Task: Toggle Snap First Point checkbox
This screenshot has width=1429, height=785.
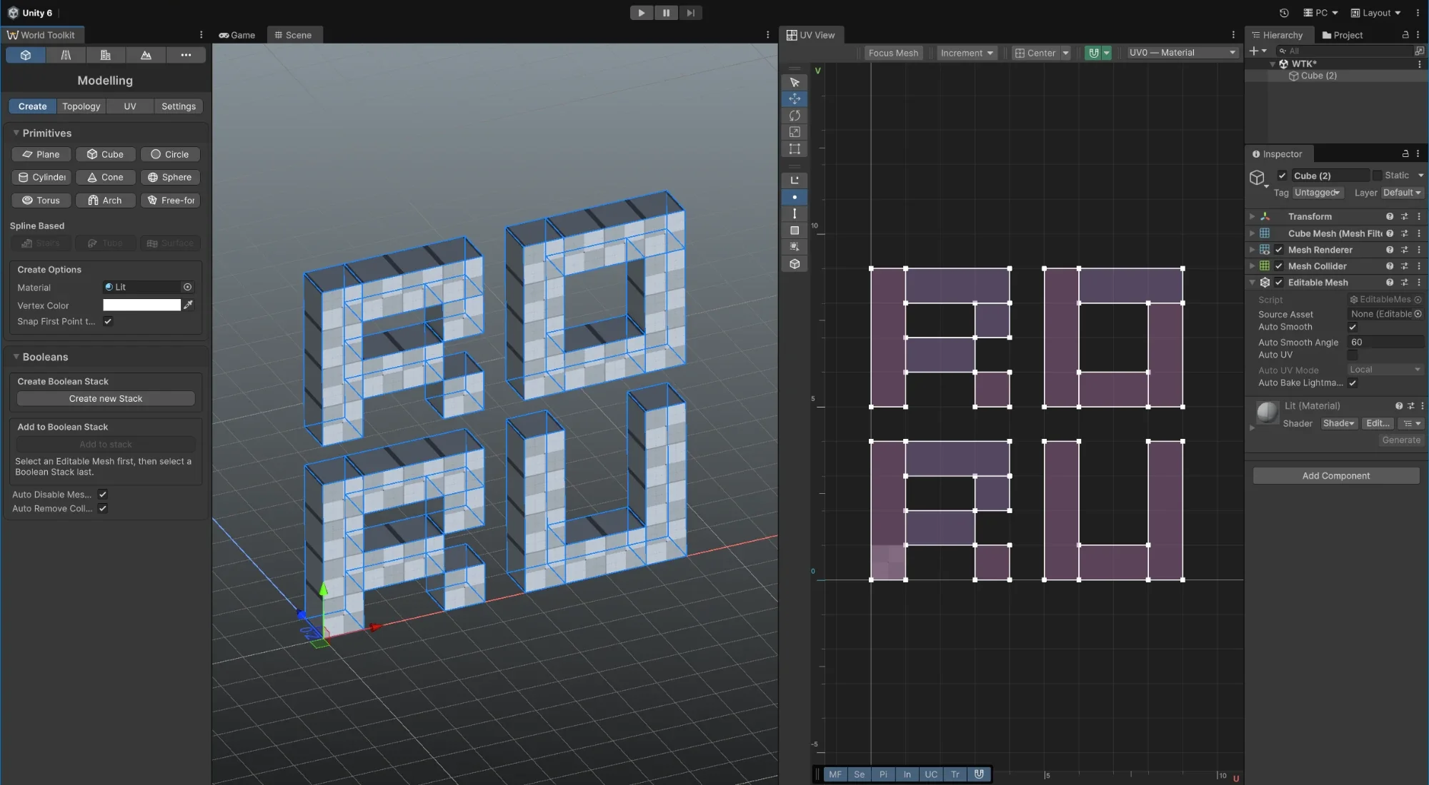Action: tap(108, 321)
